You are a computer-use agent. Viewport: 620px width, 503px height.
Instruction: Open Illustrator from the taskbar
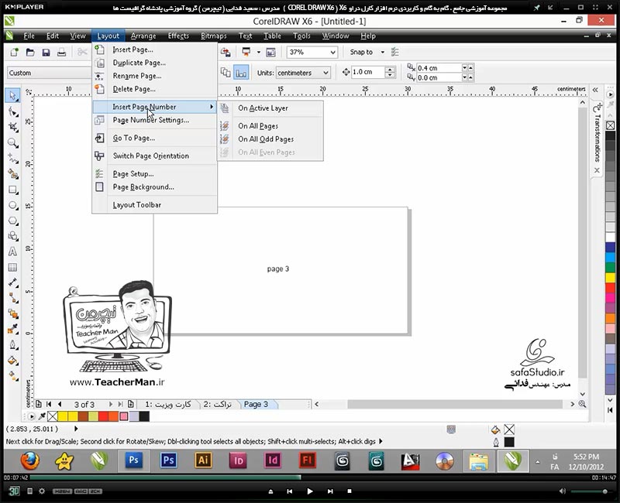[x=203, y=460]
